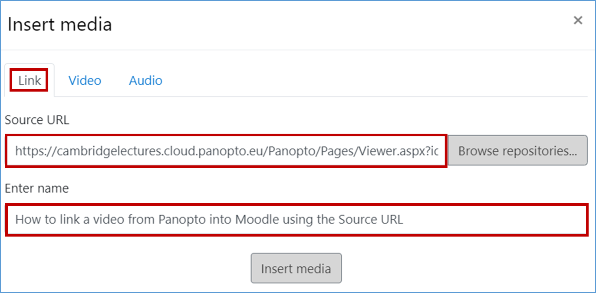Click the Source URL label
Image resolution: width=596 pixels, height=293 pixels.
coord(37,120)
